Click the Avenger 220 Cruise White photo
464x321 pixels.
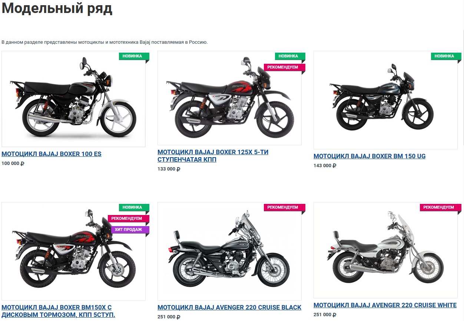click(x=385, y=250)
